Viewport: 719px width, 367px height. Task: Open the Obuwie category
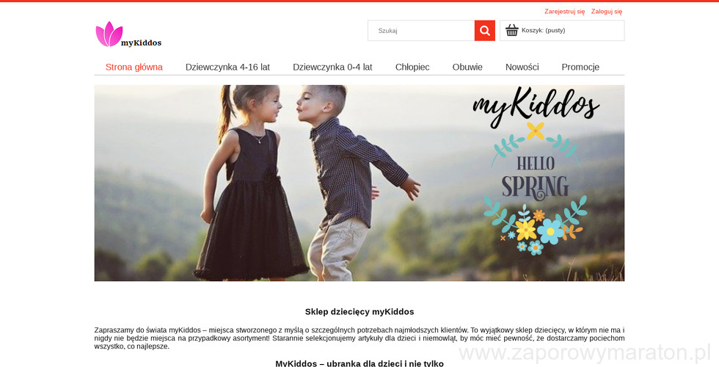[x=467, y=67]
